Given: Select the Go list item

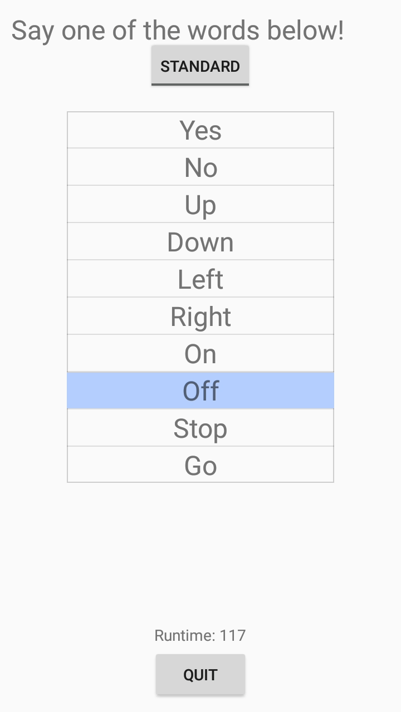Looking at the screenshot, I should (x=200, y=465).
